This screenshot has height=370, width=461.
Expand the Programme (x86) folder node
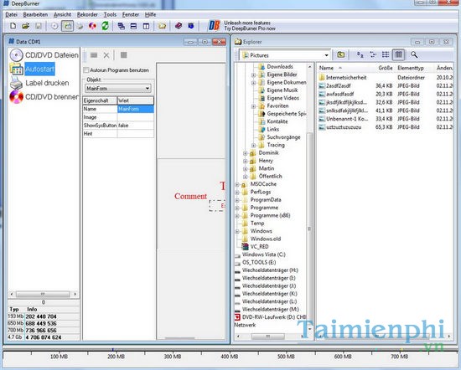point(237,216)
